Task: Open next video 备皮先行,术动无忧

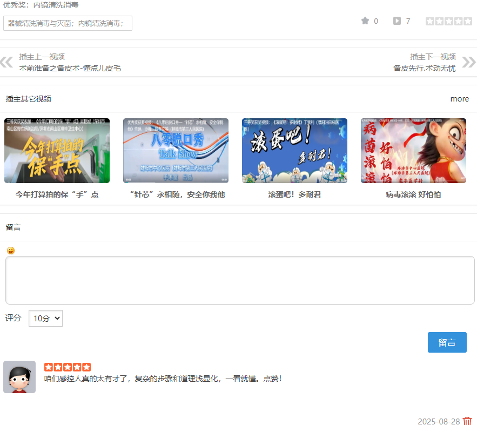Action: pos(424,68)
